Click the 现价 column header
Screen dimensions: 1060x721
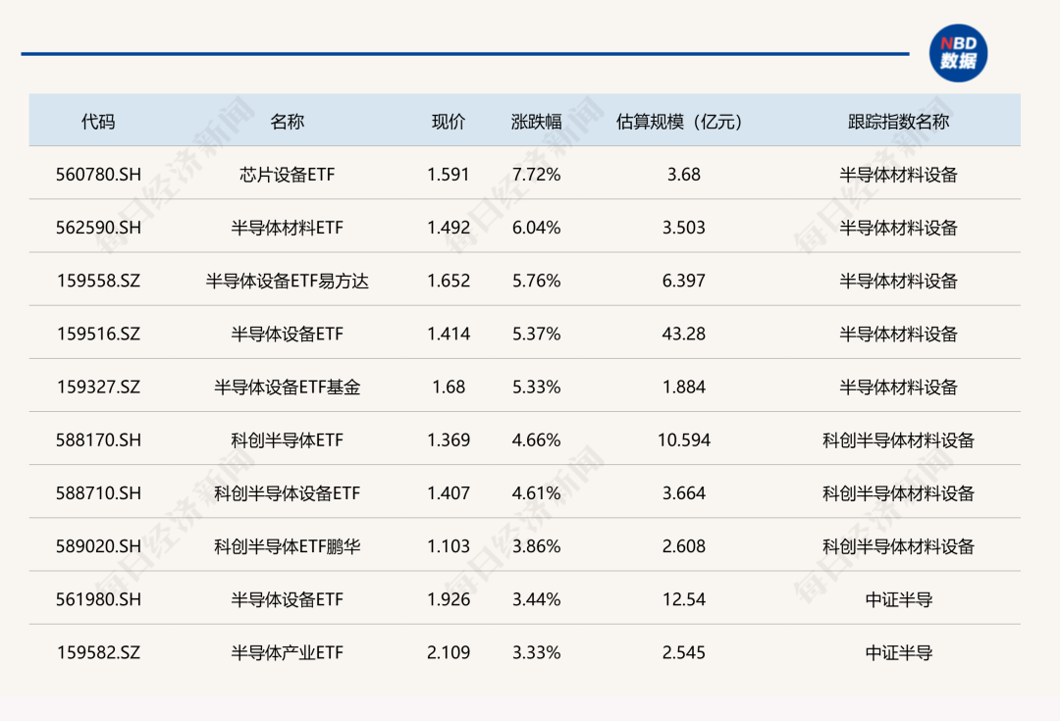449,122
